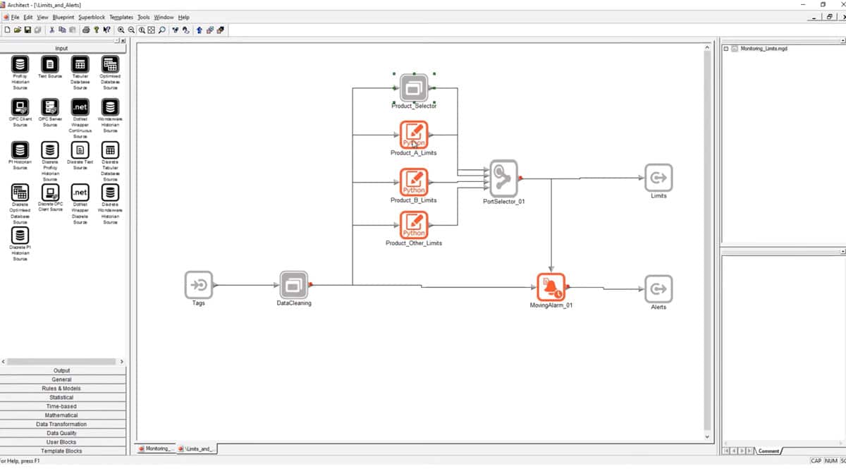Expand the Data Transformation category
The image size is (846, 476).
pos(62,424)
